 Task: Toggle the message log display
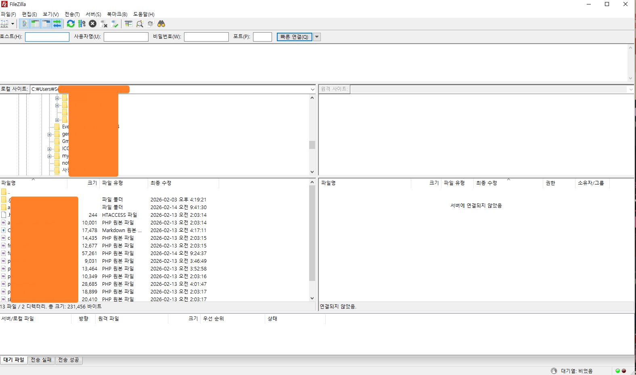pyautogui.click(x=24, y=24)
